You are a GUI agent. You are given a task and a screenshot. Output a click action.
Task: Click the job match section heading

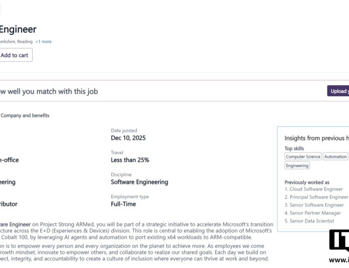point(49,92)
